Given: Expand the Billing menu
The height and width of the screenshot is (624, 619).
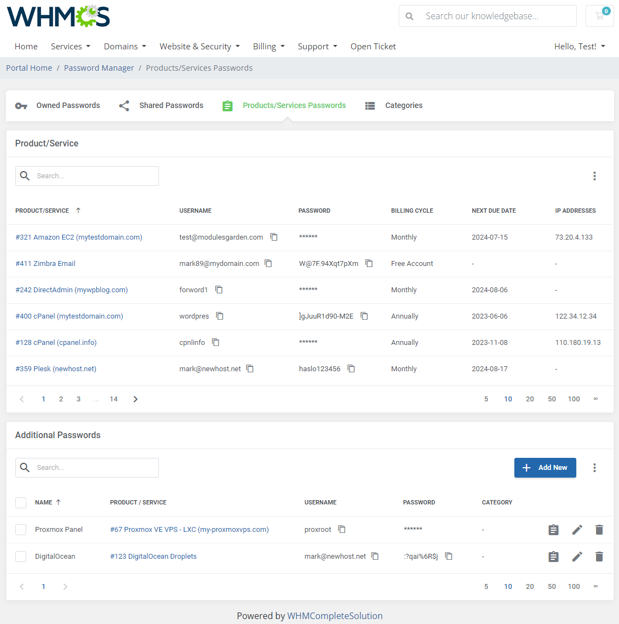Looking at the screenshot, I should tap(269, 47).
